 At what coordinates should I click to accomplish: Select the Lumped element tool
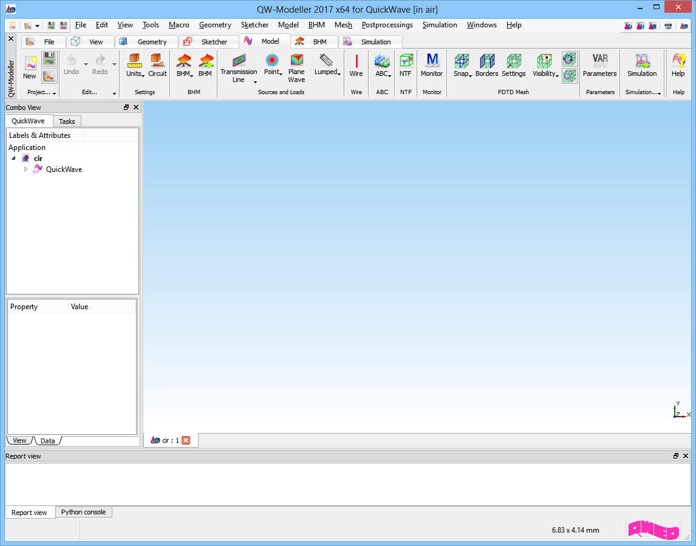[327, 65]
